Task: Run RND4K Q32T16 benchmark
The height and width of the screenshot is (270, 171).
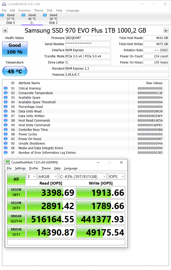Action: [16, 219]
